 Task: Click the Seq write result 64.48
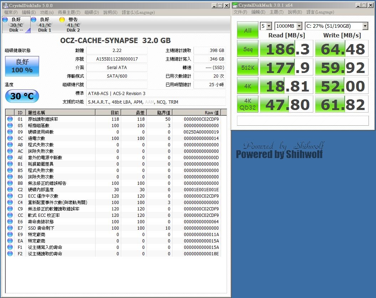click(342, 49)
